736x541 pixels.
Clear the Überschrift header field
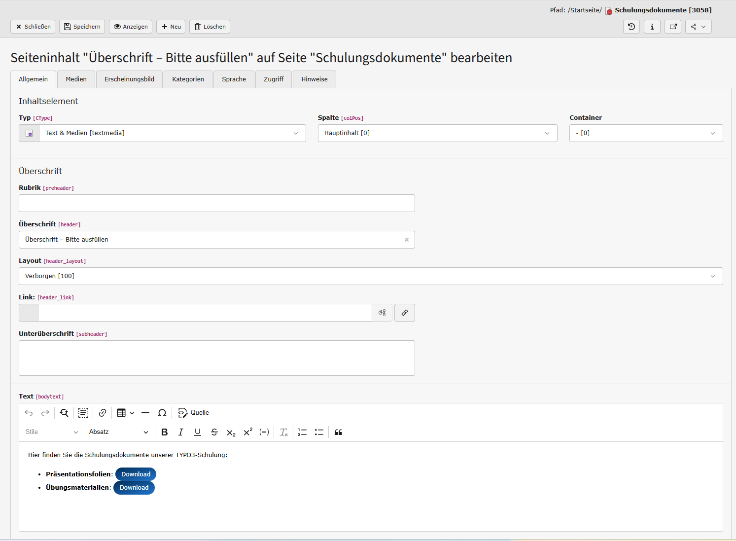(x=407, y=240)
